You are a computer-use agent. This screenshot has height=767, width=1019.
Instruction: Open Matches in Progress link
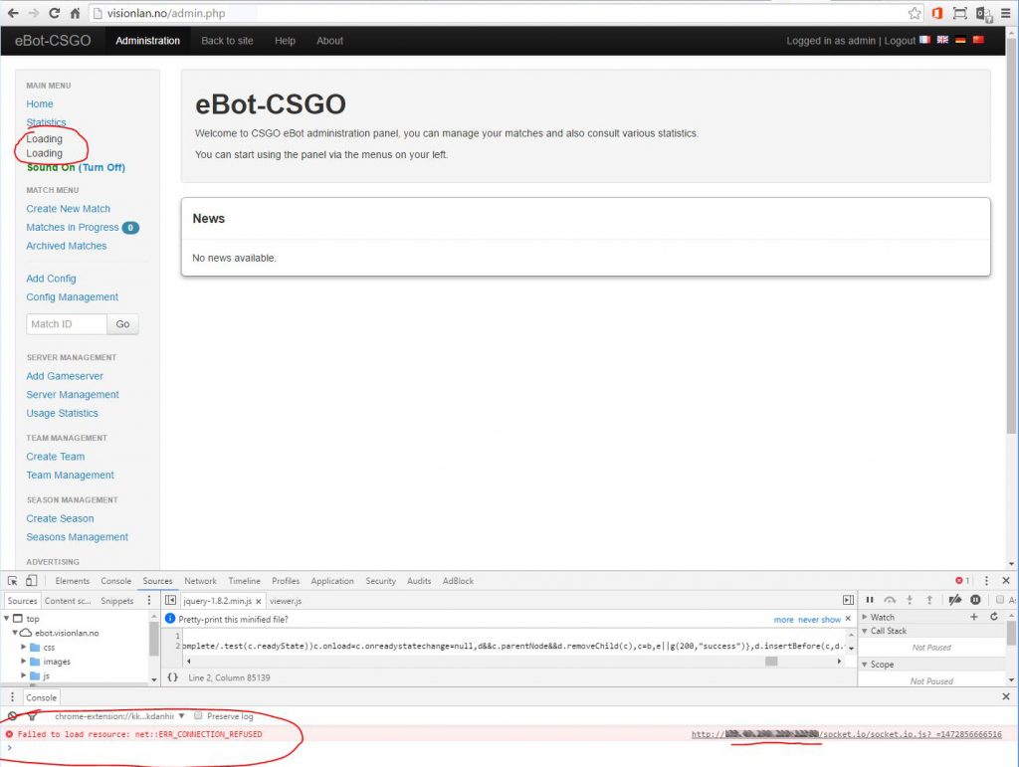[72, 227]
